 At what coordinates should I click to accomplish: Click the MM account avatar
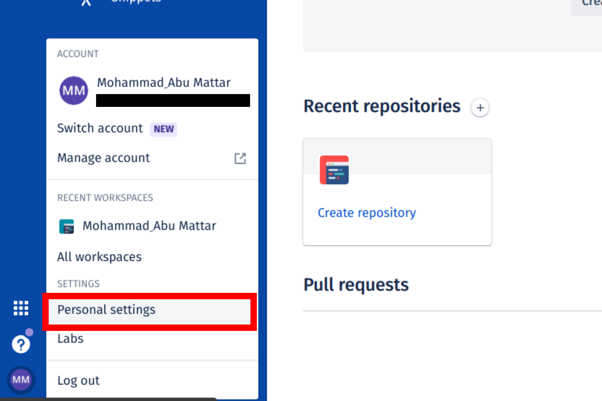[x=73, y=90]
